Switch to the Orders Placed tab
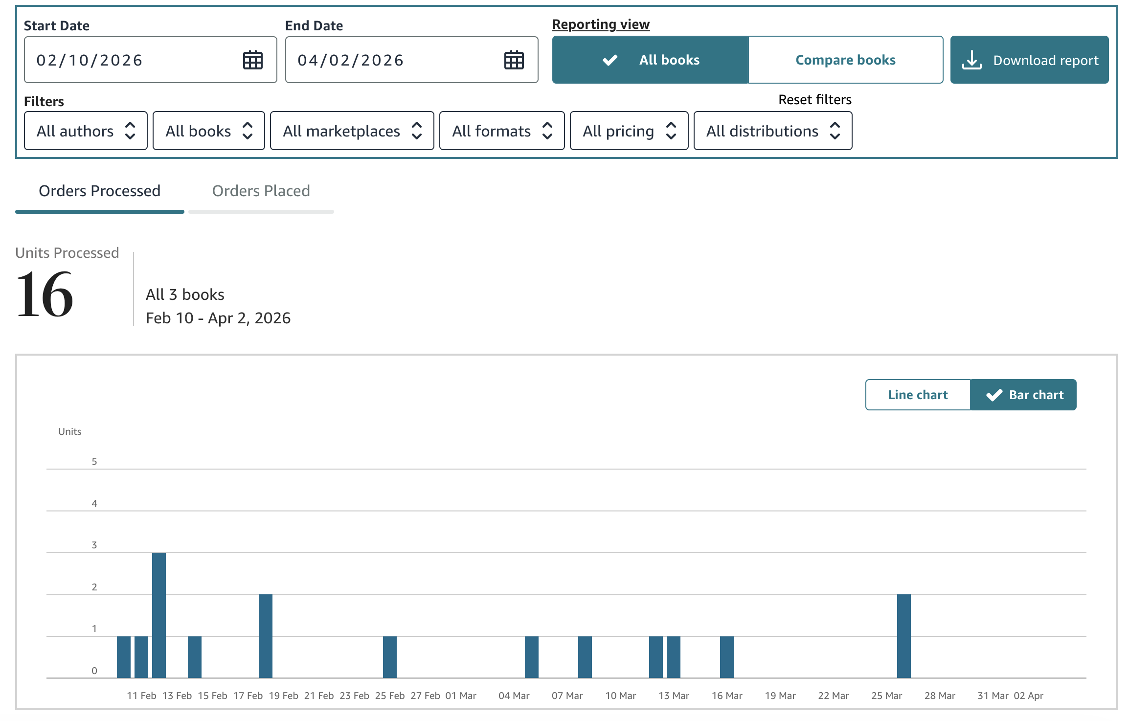 261,191
